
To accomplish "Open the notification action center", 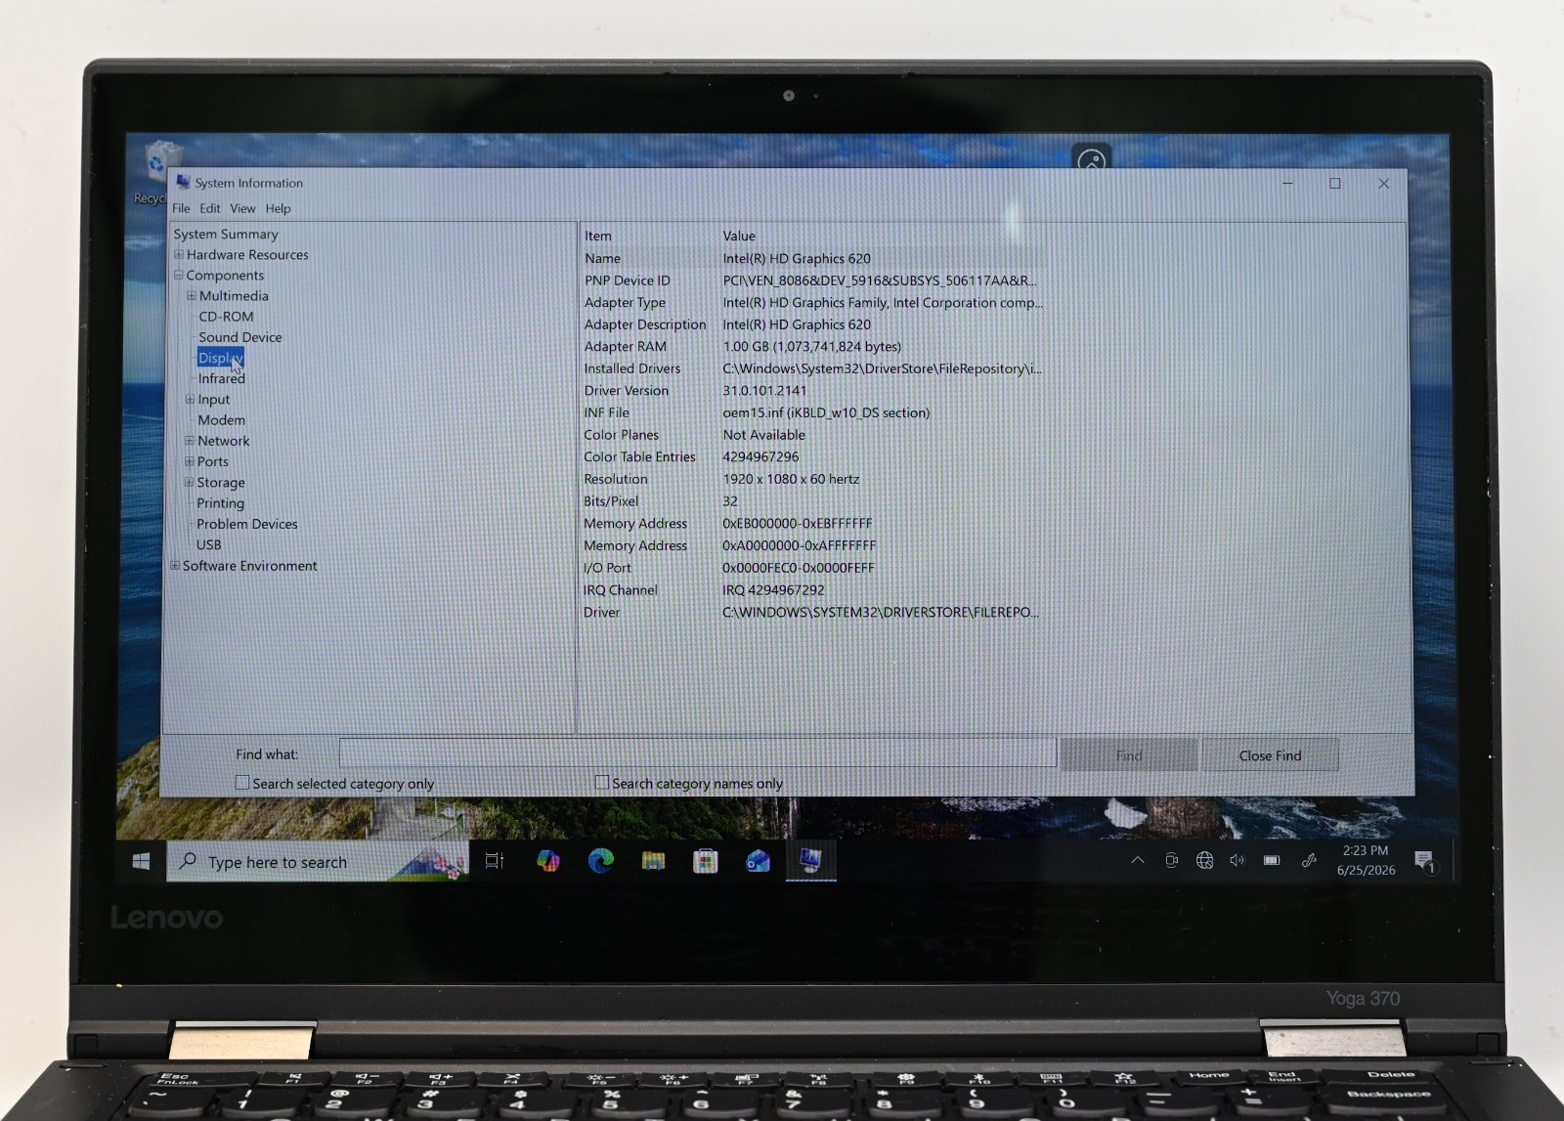I will [1425, 862].
